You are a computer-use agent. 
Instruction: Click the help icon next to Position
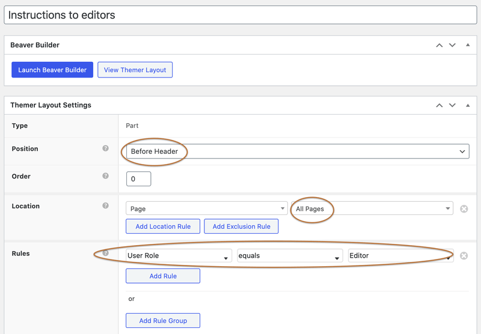coord(105,148)
